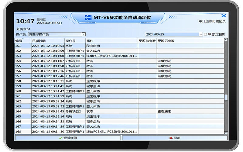Image resolution: width=243 pixels, height=152 pixels.
Task: Click the 10:47 clock display
Action: point(25,21)
